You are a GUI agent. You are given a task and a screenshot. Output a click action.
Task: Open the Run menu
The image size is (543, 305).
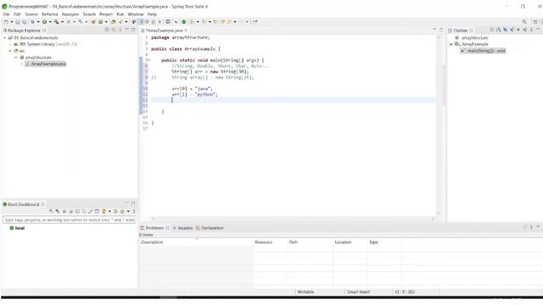click(x=120, y=14)
